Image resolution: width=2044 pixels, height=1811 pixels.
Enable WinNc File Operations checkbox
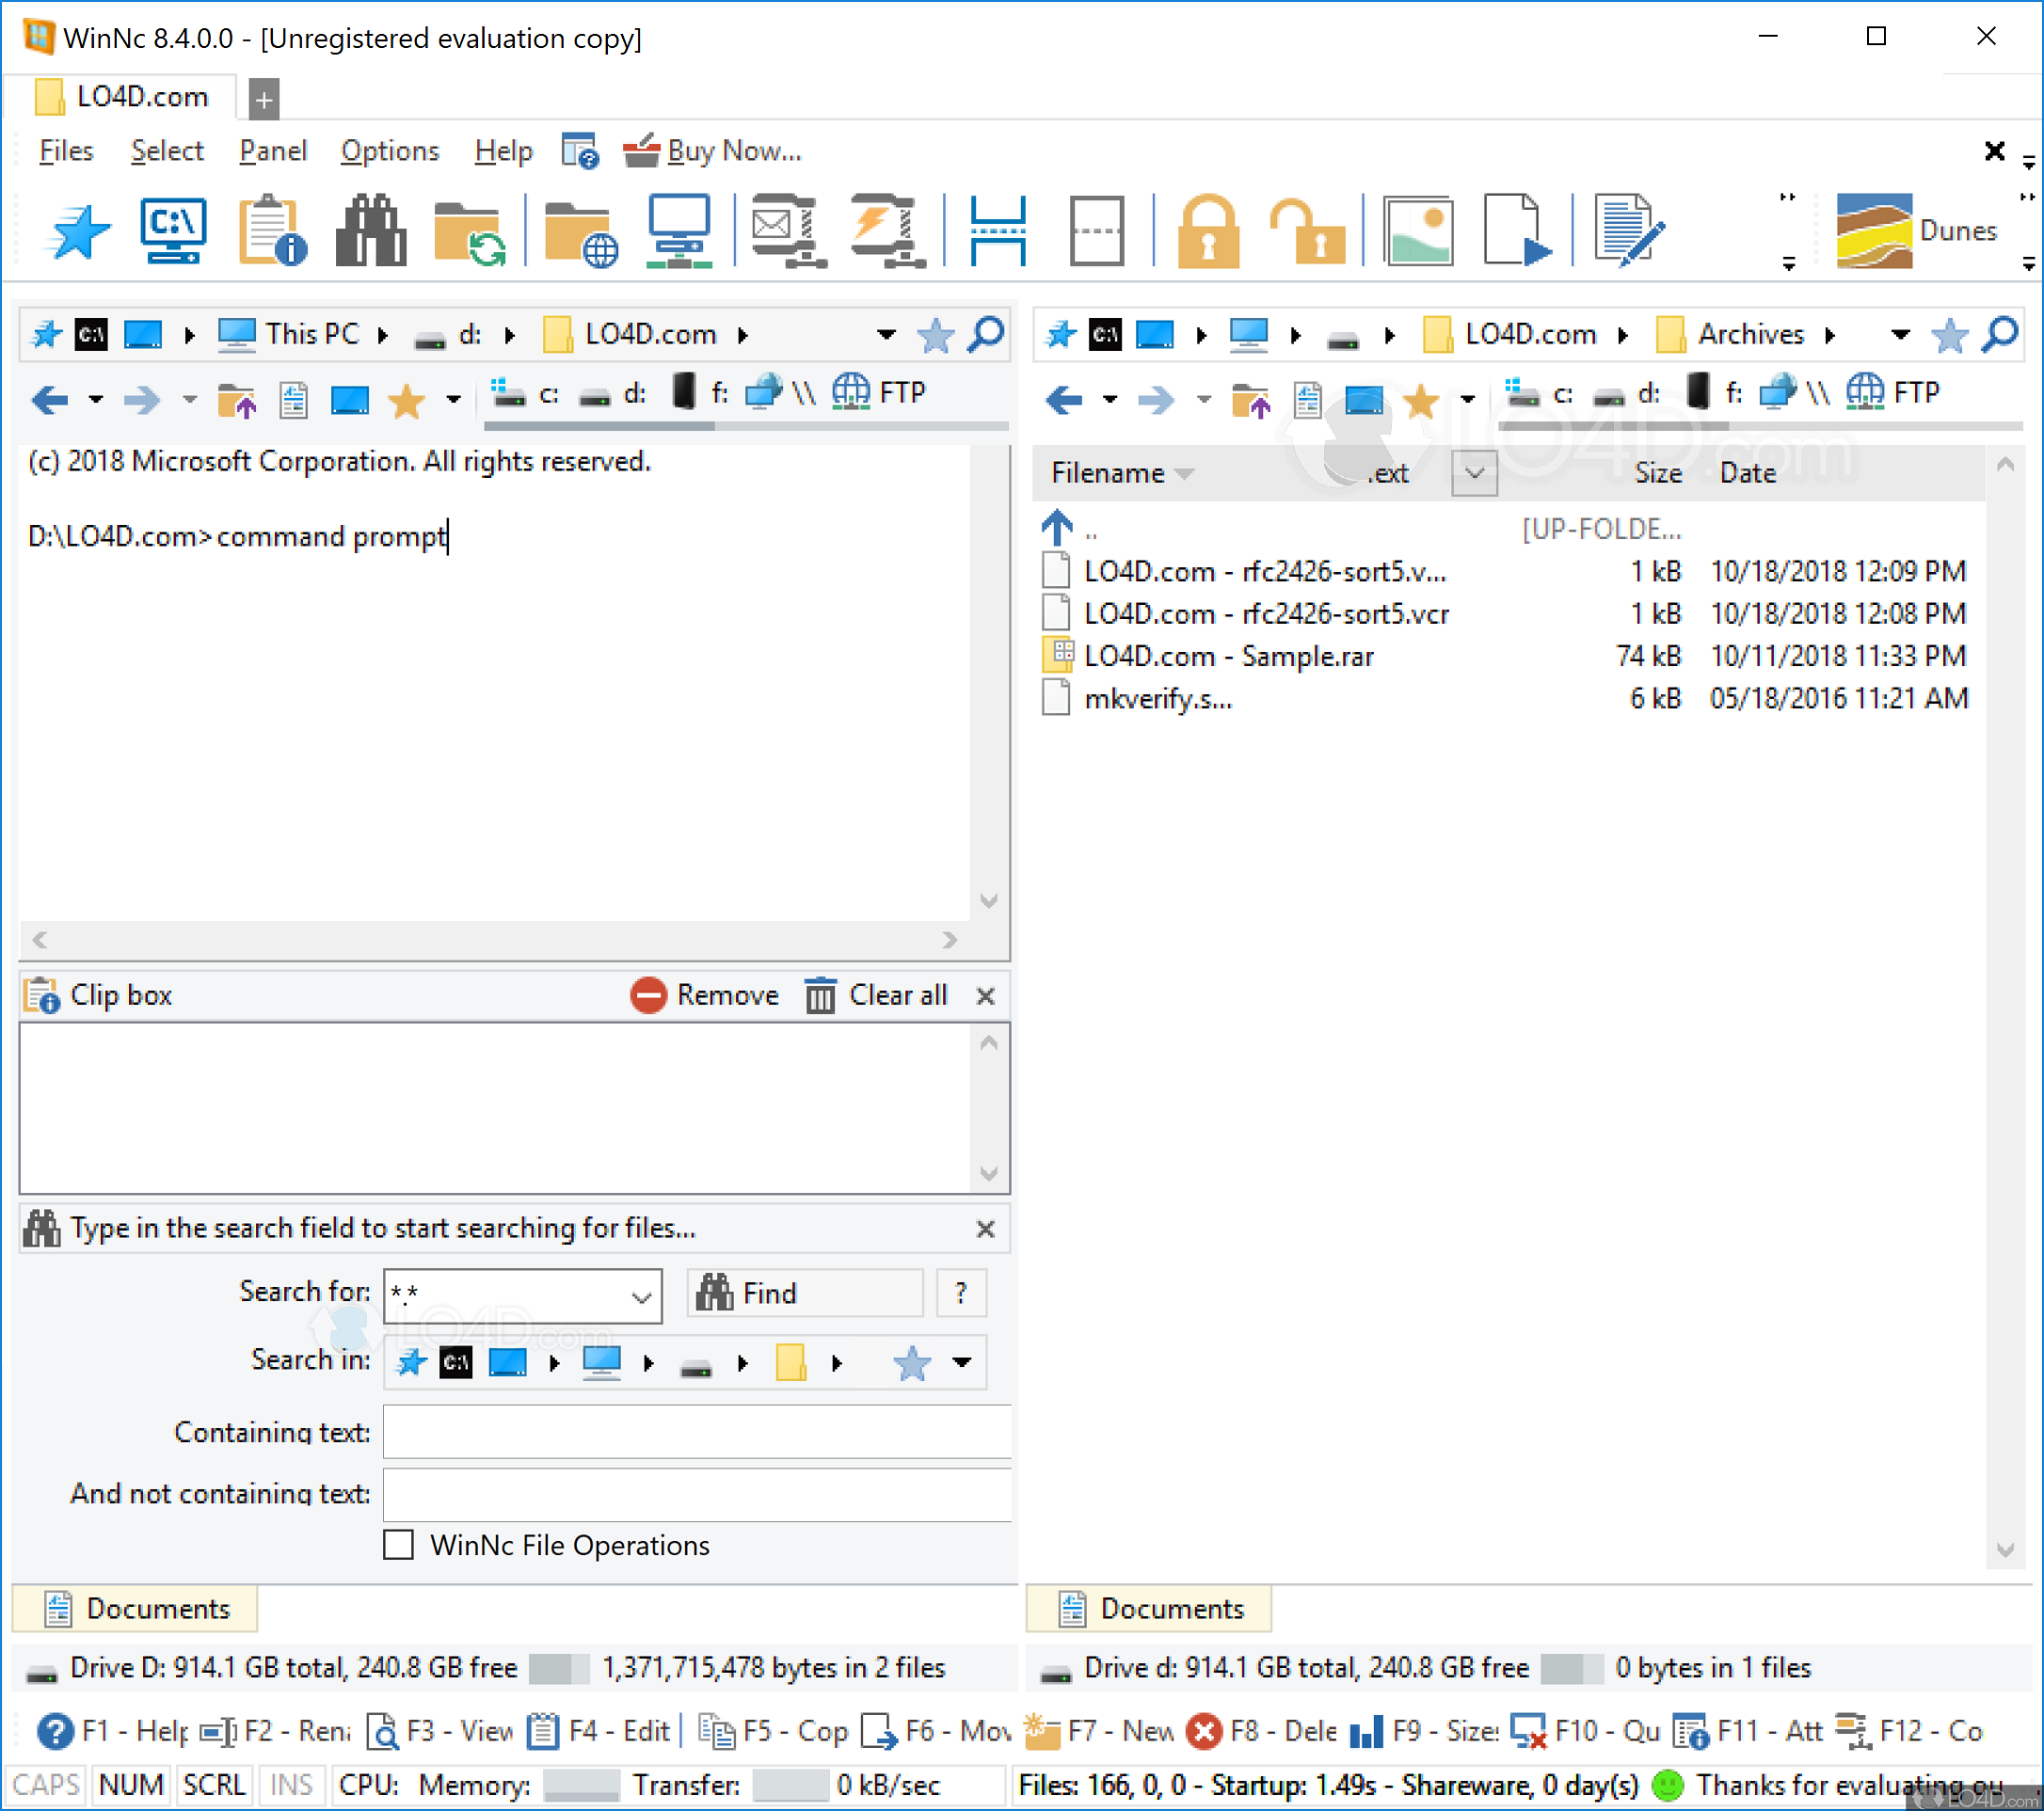[398, 1545]
